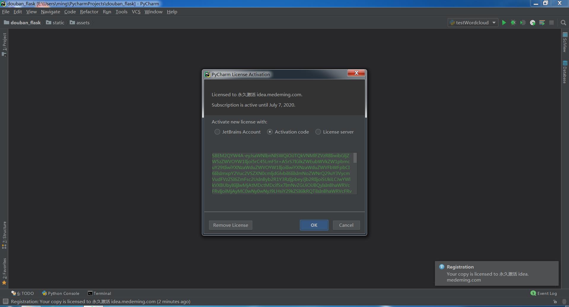This screenshot has height=307, width=569.
Task: Restore down the PyCharm main window
Action: (x=546, y=3)
